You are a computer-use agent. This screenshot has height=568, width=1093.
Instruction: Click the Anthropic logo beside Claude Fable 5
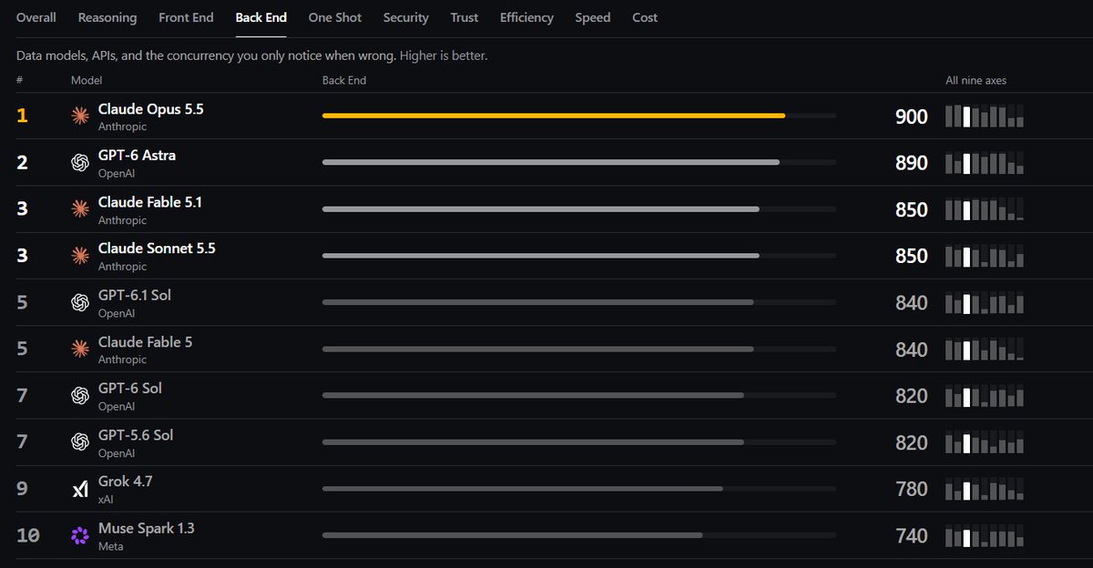click(x=80, y=349)
